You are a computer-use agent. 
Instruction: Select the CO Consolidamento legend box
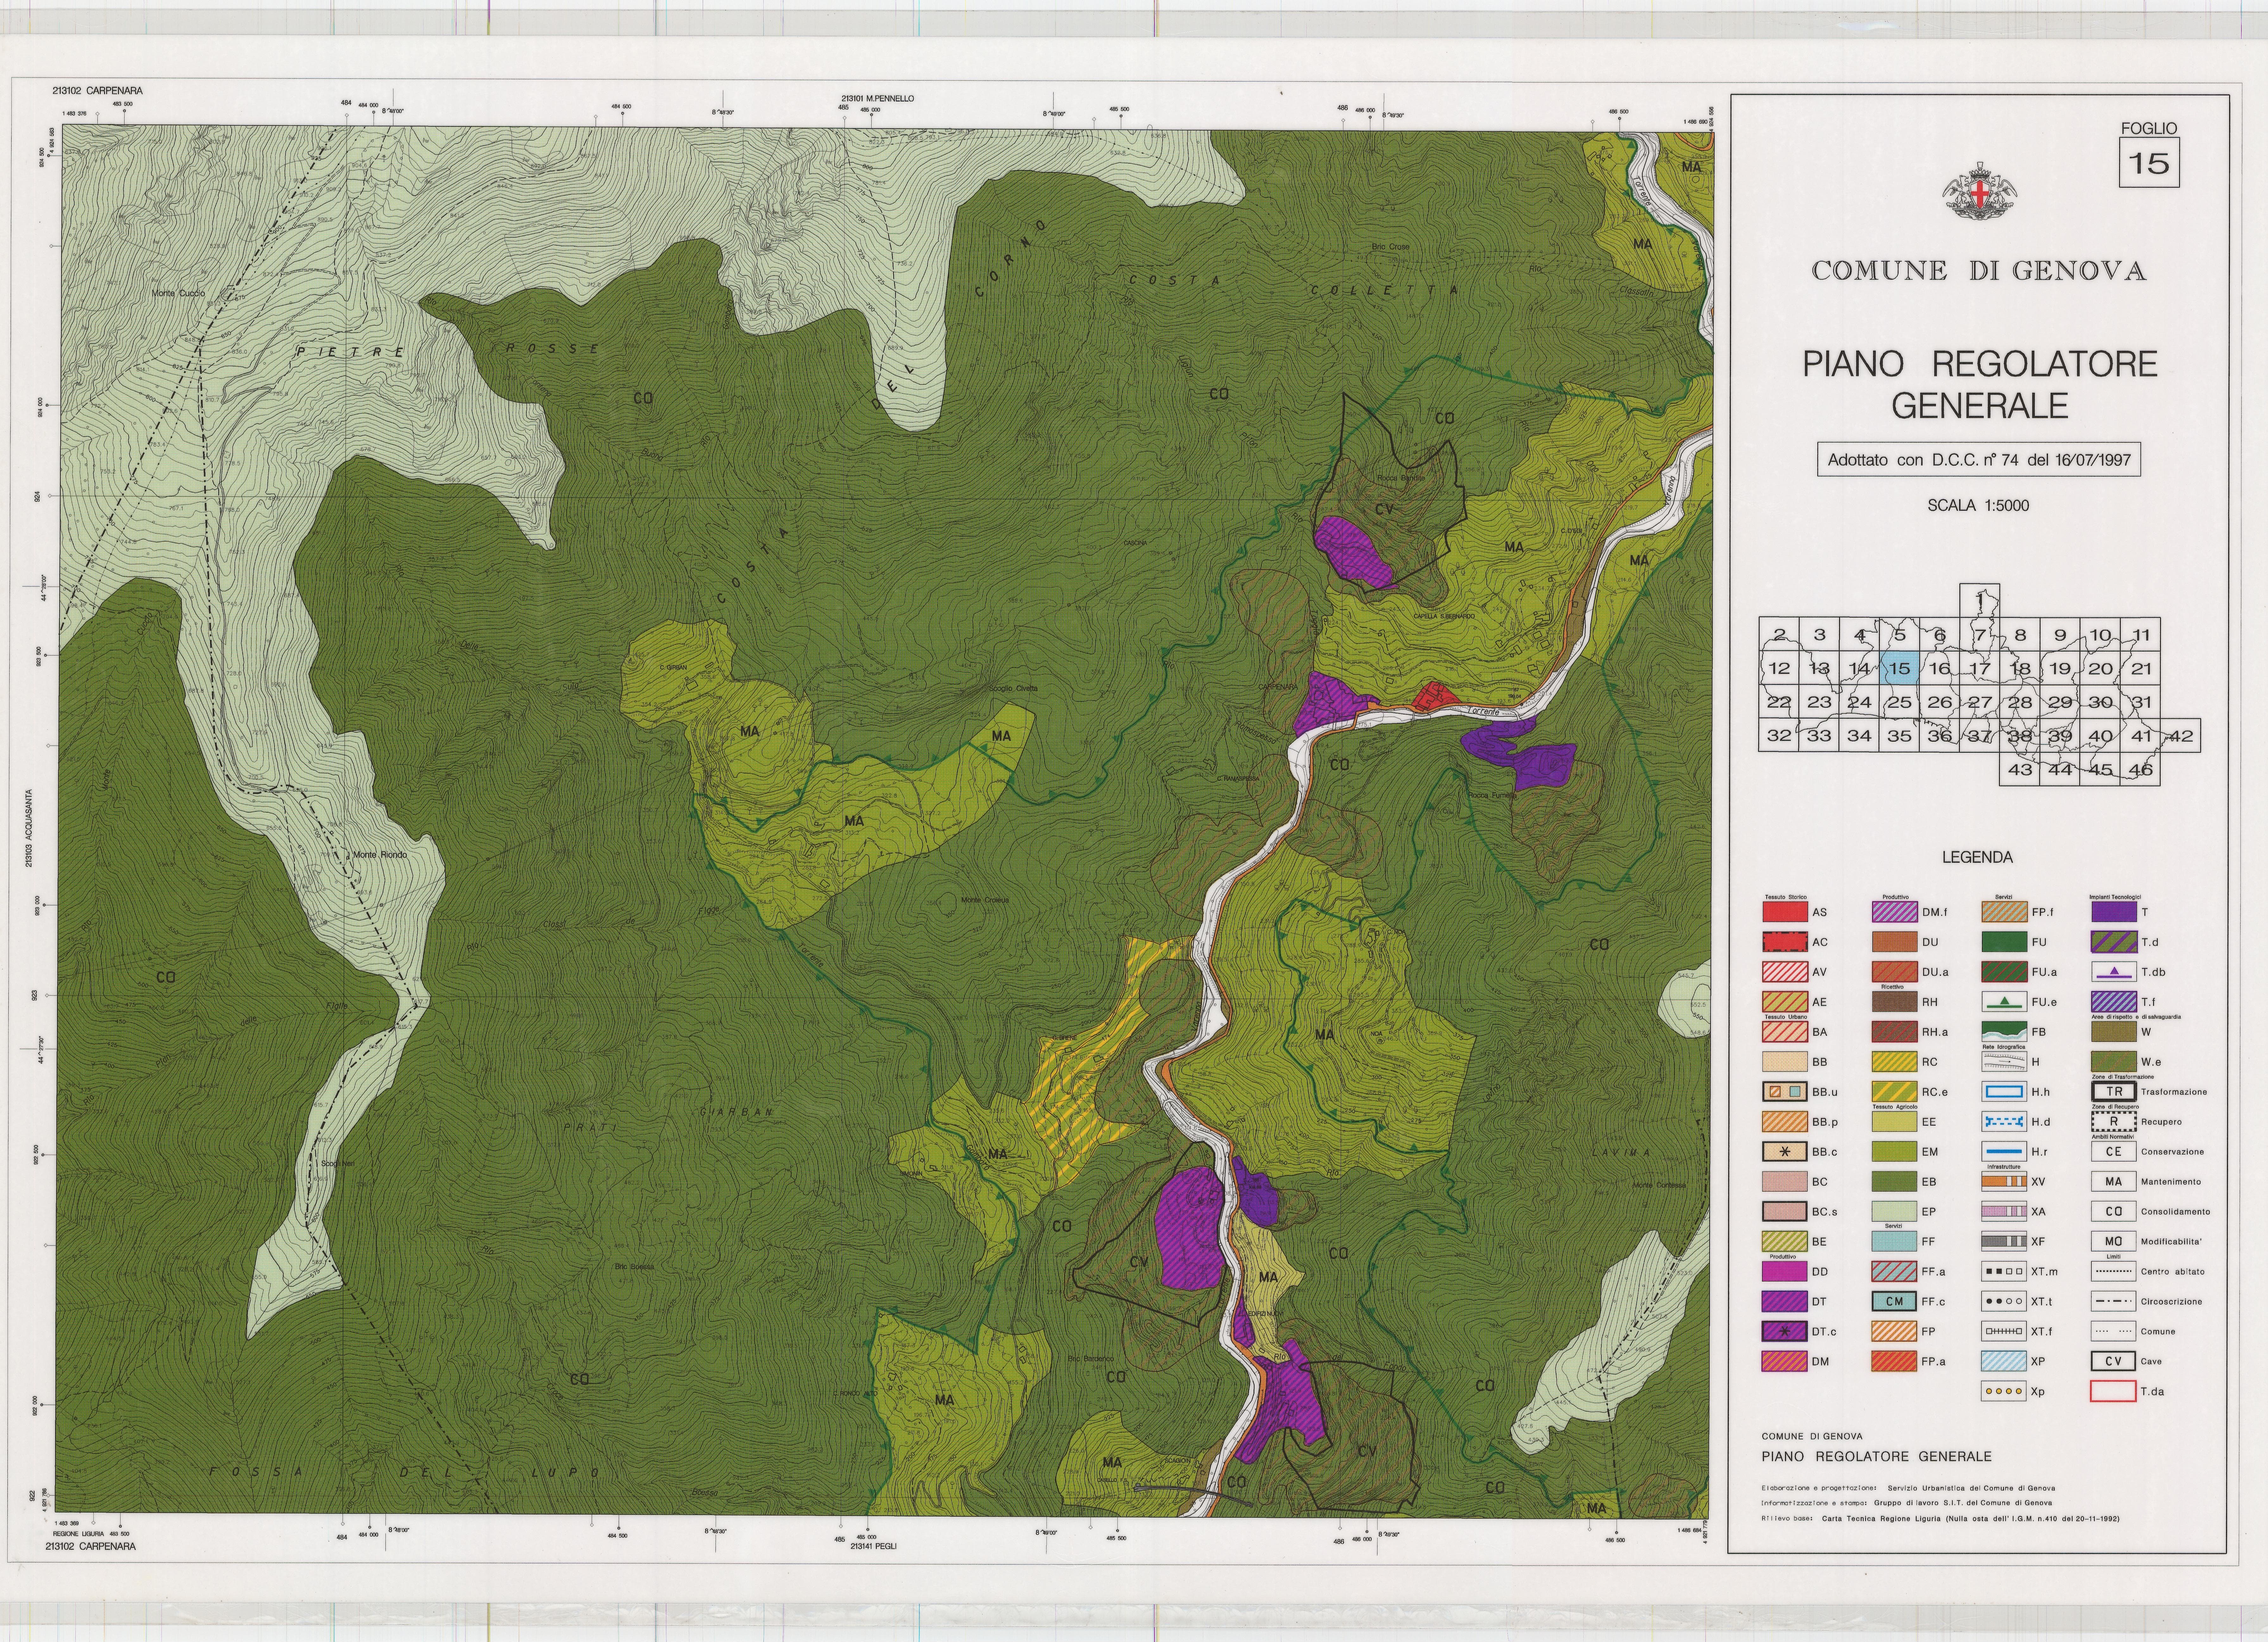pyautogui.click(x=2114, y=1212)
